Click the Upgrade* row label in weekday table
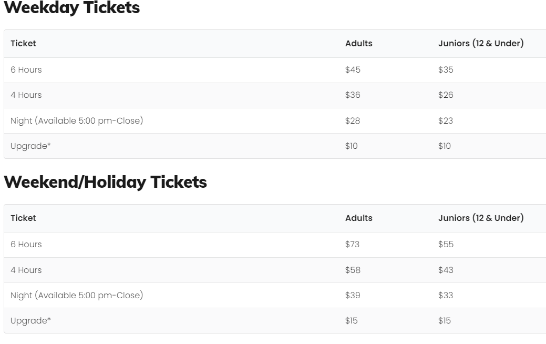 30,146
